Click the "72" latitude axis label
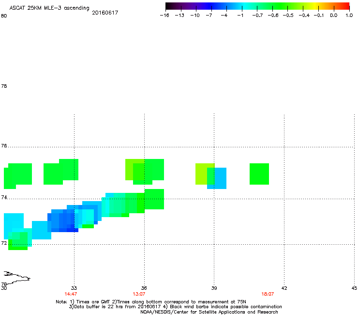The image size is (358, 315). click(x=4, y=243)
